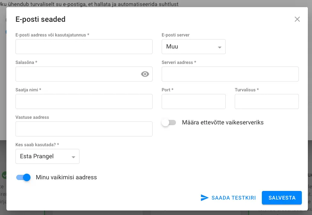
Task: Expand the Kes saab kasutada dropdown
Action: pyautogui.click(x=47, y=156)
